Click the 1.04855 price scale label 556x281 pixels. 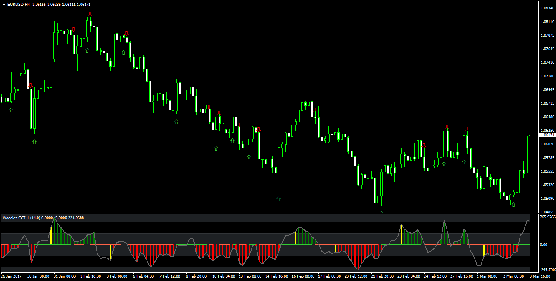(x=547, y=212)
